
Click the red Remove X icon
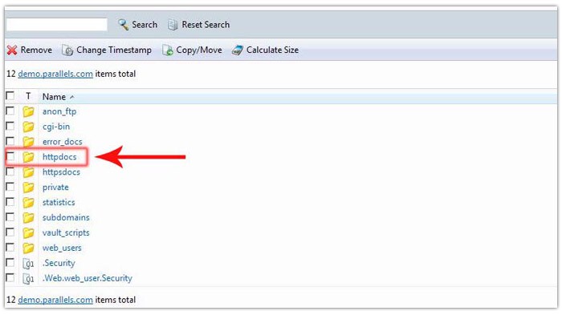pyautogui.click(x=12, y=50)
